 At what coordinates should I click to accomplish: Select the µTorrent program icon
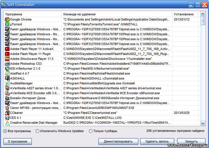(7, 24)
